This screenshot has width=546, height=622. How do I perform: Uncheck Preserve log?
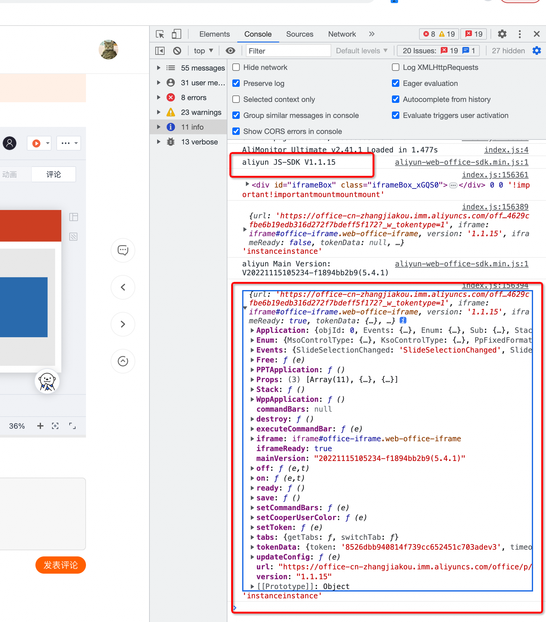tap(236, 83)
